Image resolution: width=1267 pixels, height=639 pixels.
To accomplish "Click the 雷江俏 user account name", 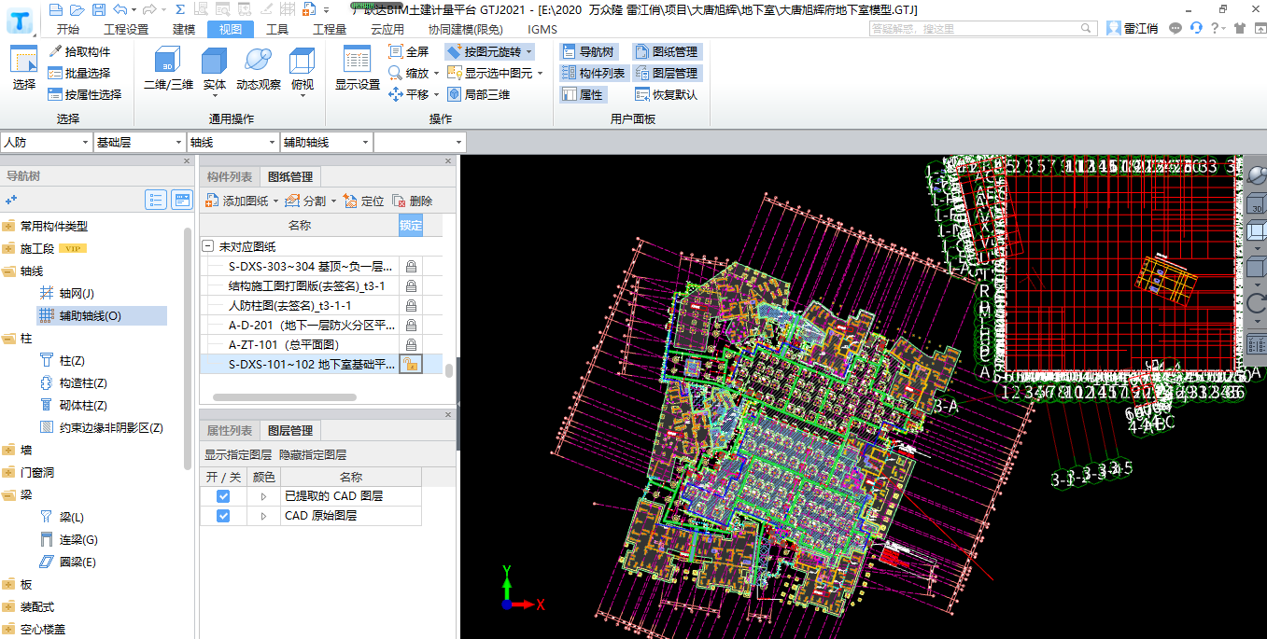I will (1139, 29).
